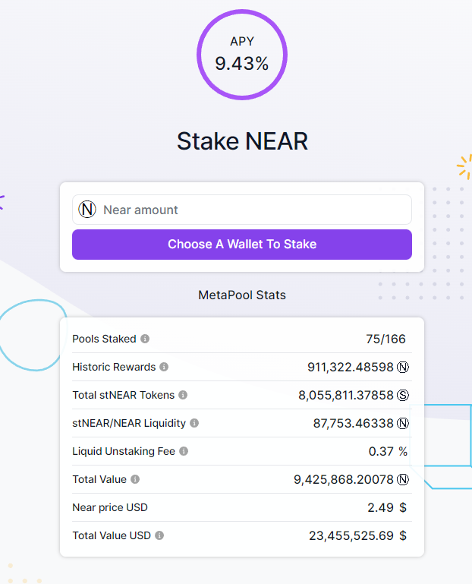Click NEAR symbol next to Total Value amount
Screen dimensions: 472x584
coord(403,479)
